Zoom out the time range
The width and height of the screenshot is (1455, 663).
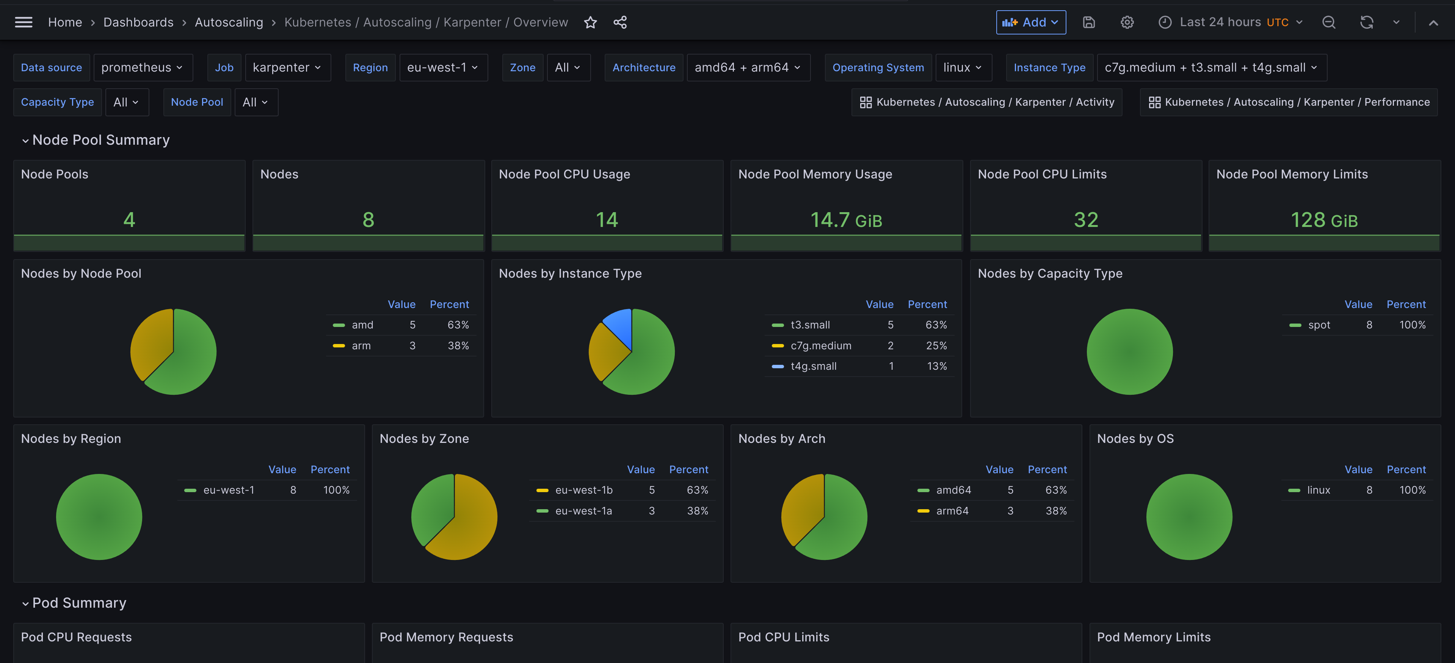(1329, 22)
